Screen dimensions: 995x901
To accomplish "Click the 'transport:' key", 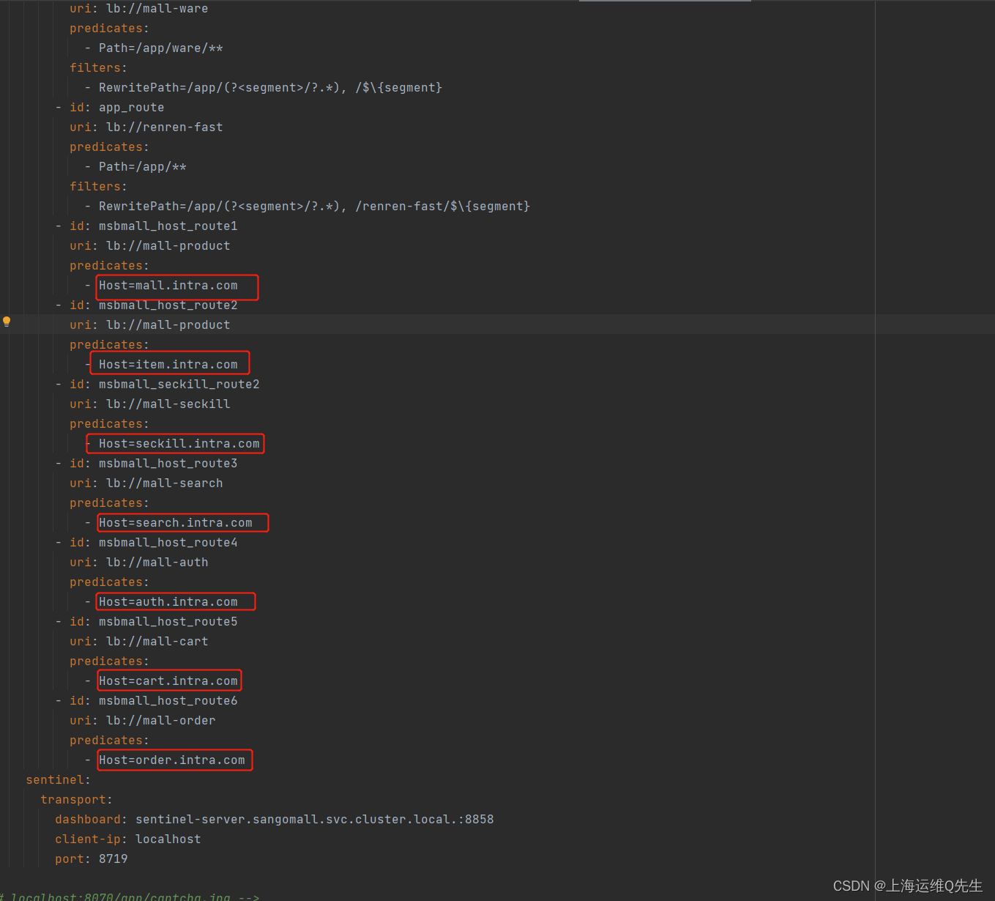I will click(x=77, y=800).
